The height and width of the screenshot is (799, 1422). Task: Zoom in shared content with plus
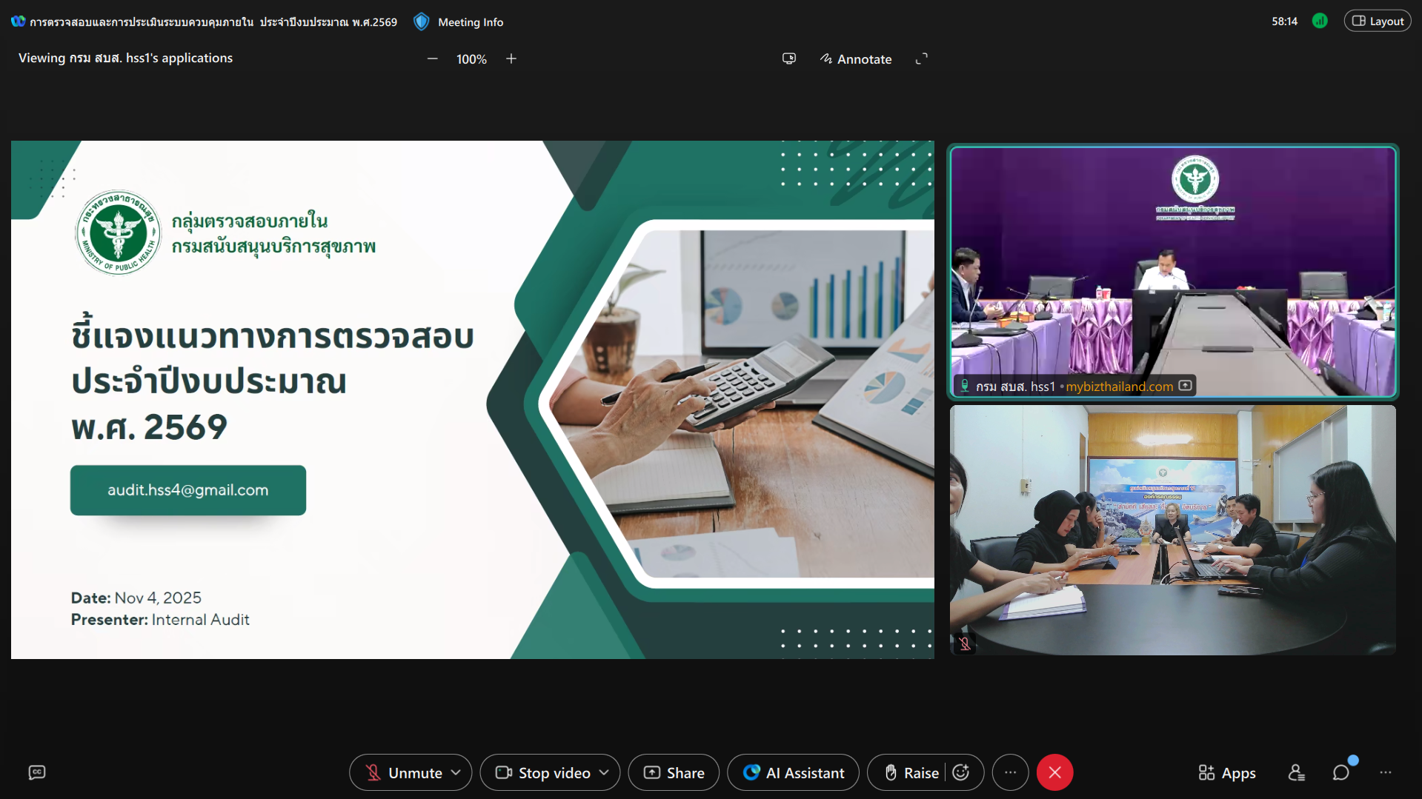tap(511, 58)
